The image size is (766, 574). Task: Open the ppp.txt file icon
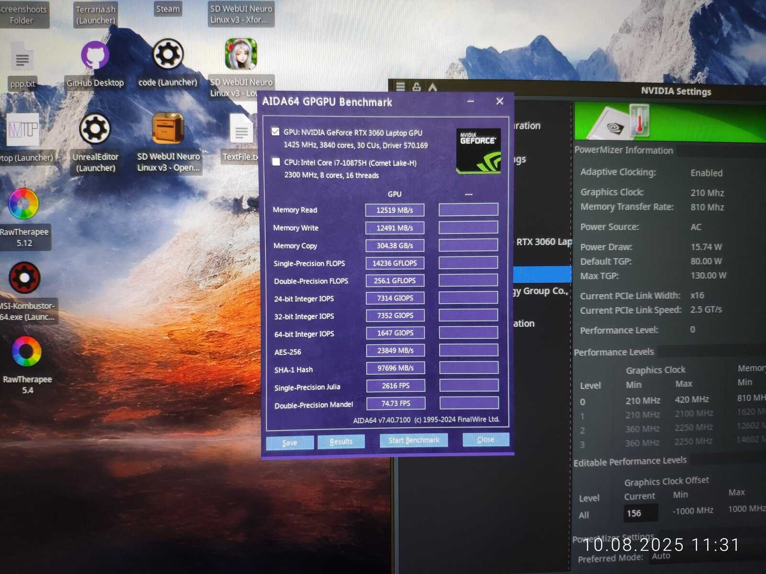click(22, 57)
